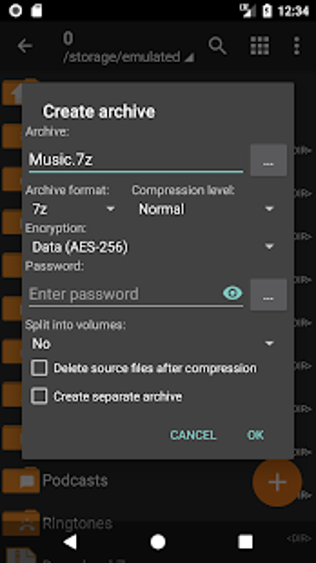Tap the recent apps square button
This screenshot has height=563, width=316.
click(245, 542)
